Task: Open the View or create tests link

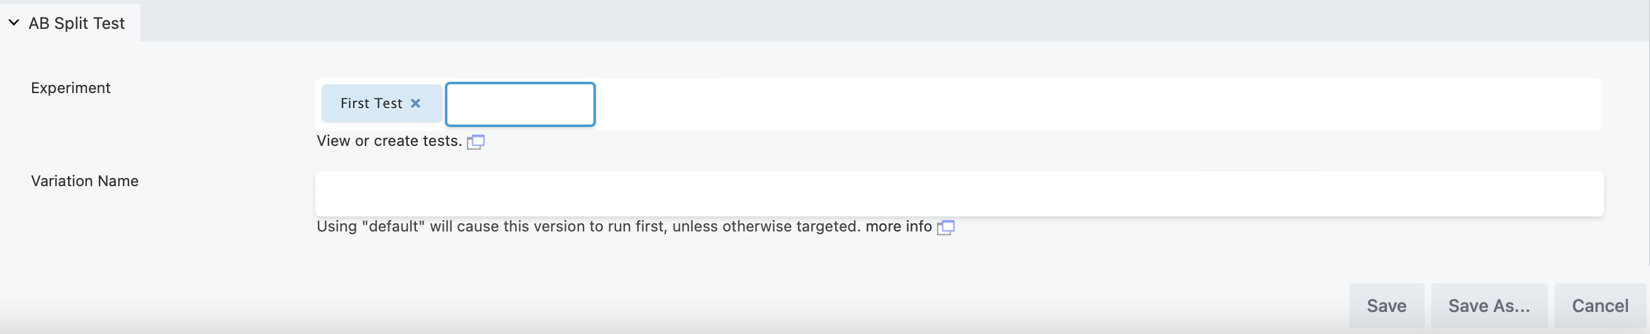Action: coord(389,141)
